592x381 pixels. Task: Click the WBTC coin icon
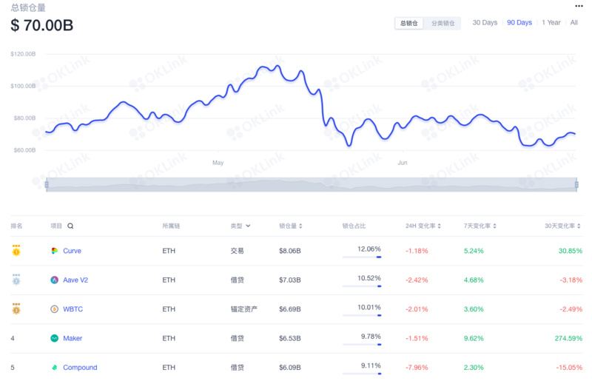(x=54, y=309)
